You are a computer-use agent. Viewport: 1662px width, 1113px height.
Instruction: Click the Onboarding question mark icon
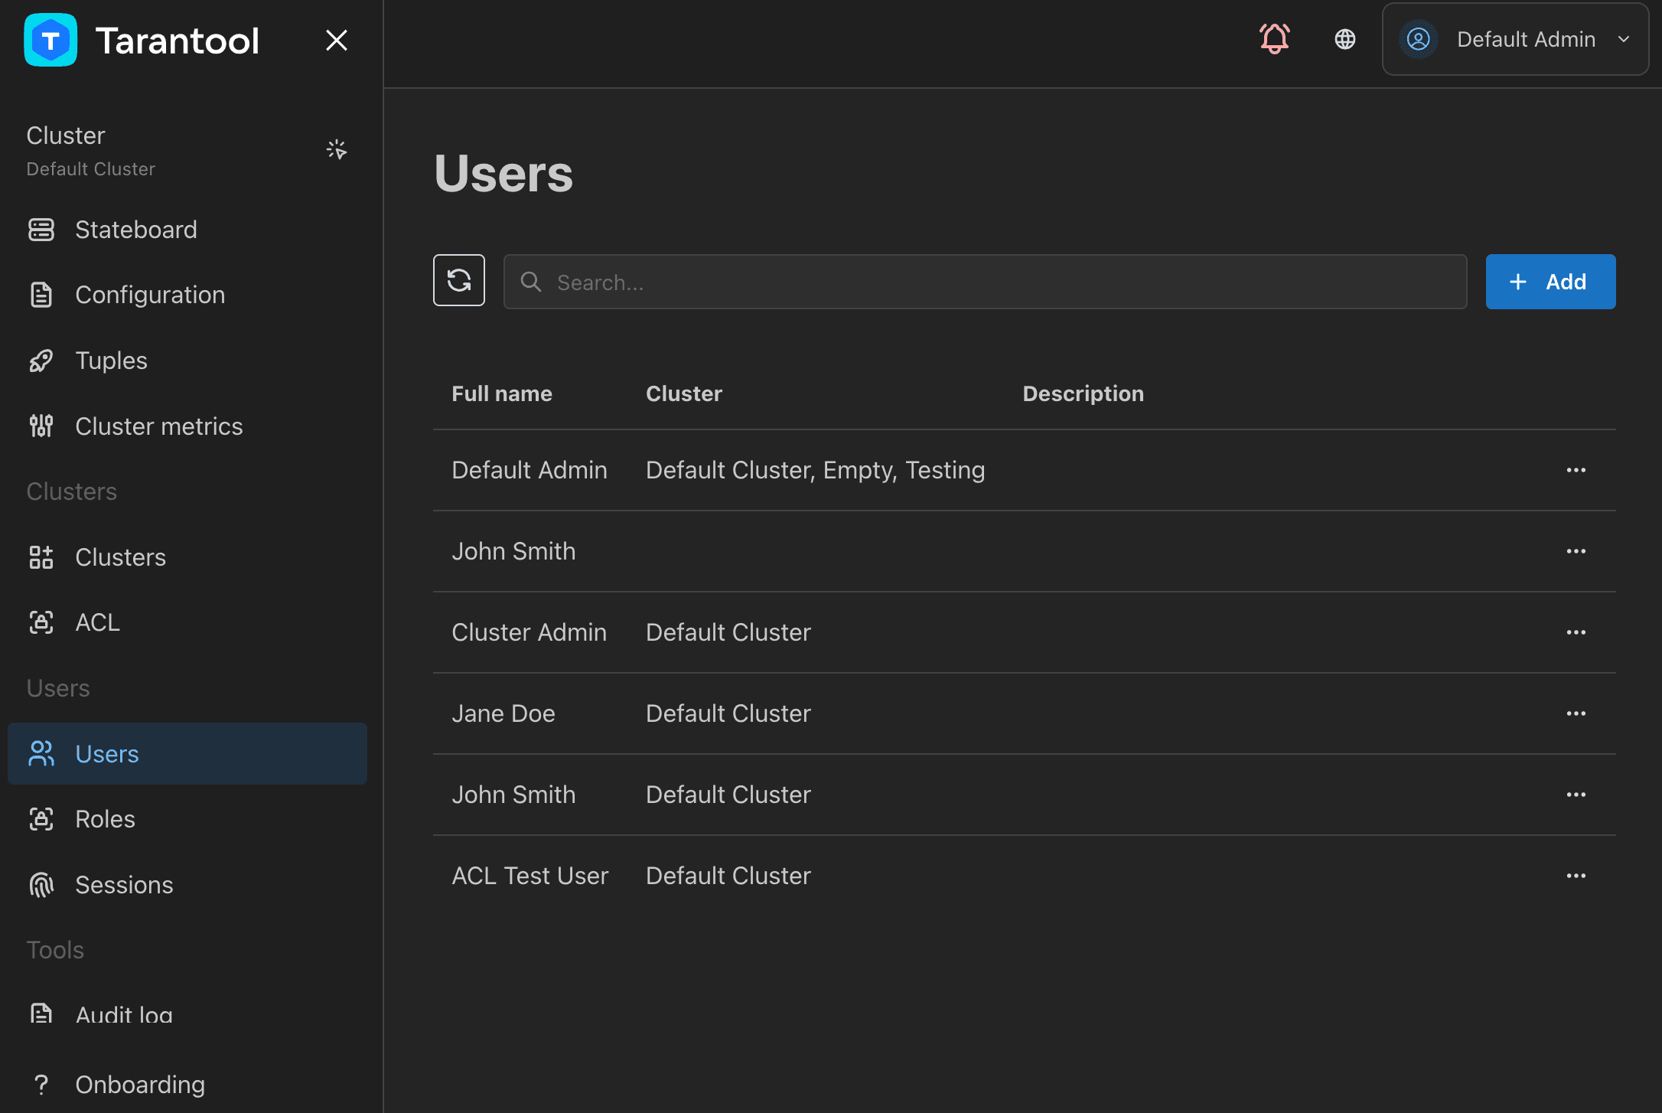pos(41,1085)
